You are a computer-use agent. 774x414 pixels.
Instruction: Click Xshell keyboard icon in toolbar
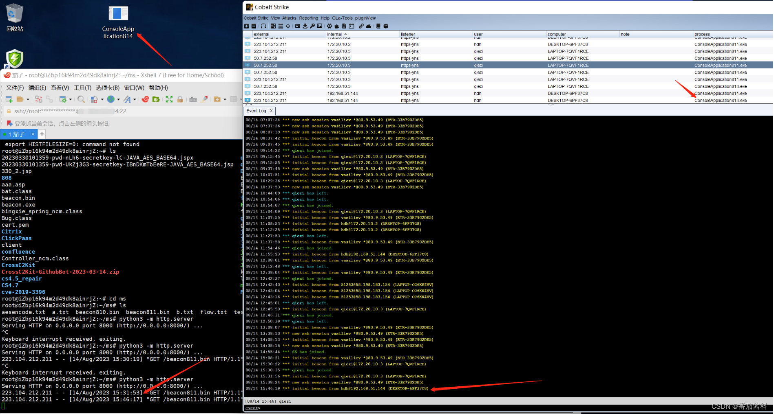click(193, 99)
